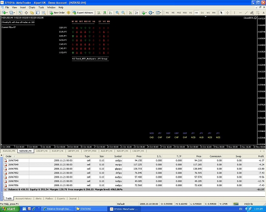The image size is (266, 212).
Task: Select order 26967848 usdjpy row
Action: (x=134, y=160)
